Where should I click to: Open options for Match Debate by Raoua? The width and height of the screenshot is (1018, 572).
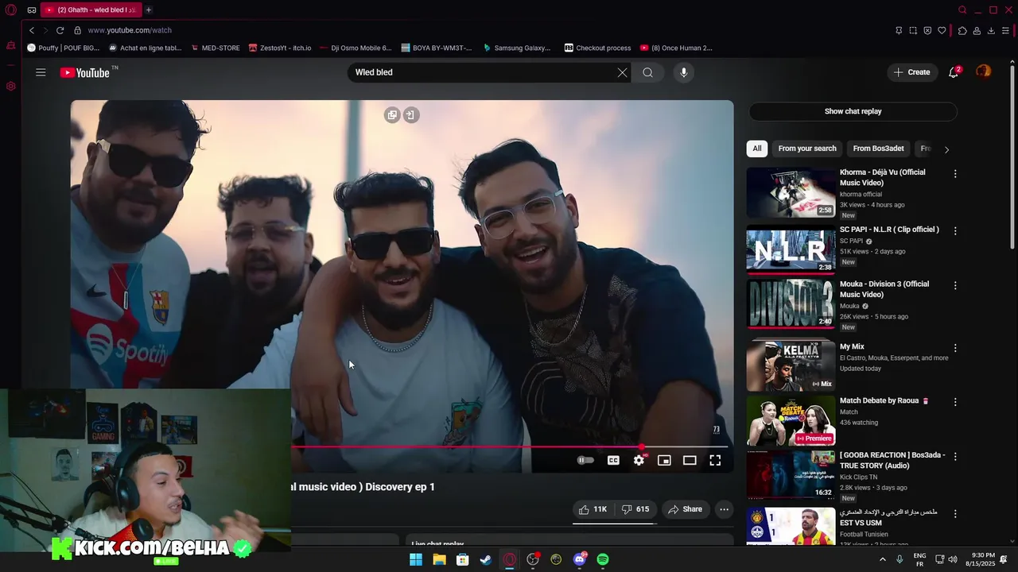(x=955, y=402)
